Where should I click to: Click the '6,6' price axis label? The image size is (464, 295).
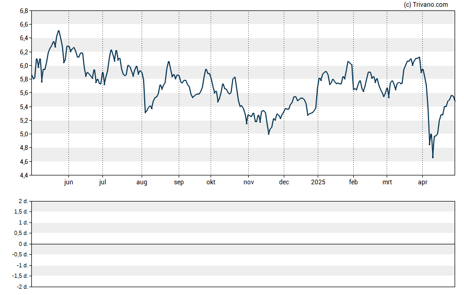pos(24,25)
